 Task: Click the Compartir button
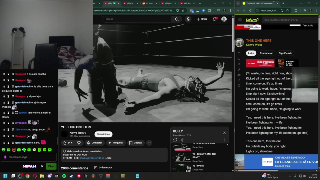coord(94,143)
